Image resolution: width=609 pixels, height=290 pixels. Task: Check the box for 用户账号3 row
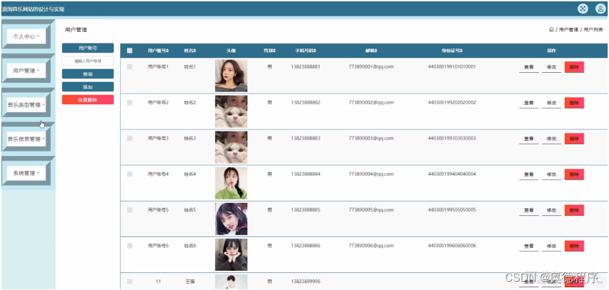click(x=130, y=138)
